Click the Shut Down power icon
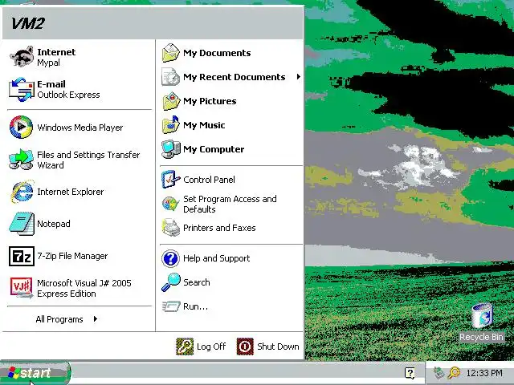The height and width of the screenshot is (385, 514). tap(245, 346)
